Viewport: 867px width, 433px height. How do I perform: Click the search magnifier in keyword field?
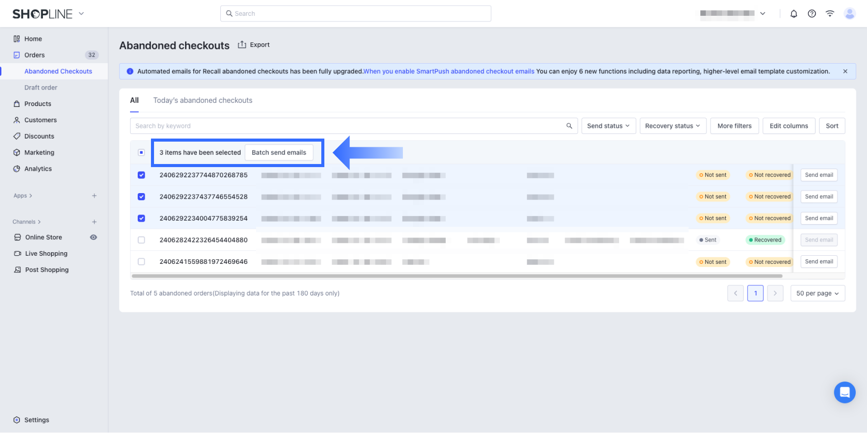(x=569, y=126)
